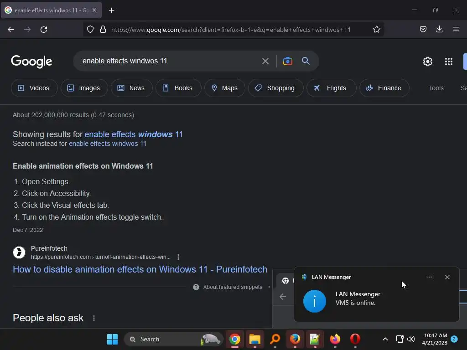Open the green notepad app on taskbar
This screenshot has width=467, height=350.
click(x=315, y=339)
